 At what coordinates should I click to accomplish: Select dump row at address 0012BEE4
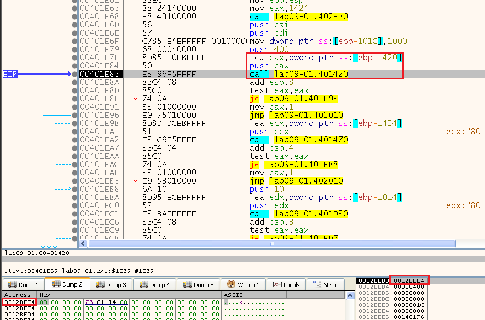coord(19,302)
